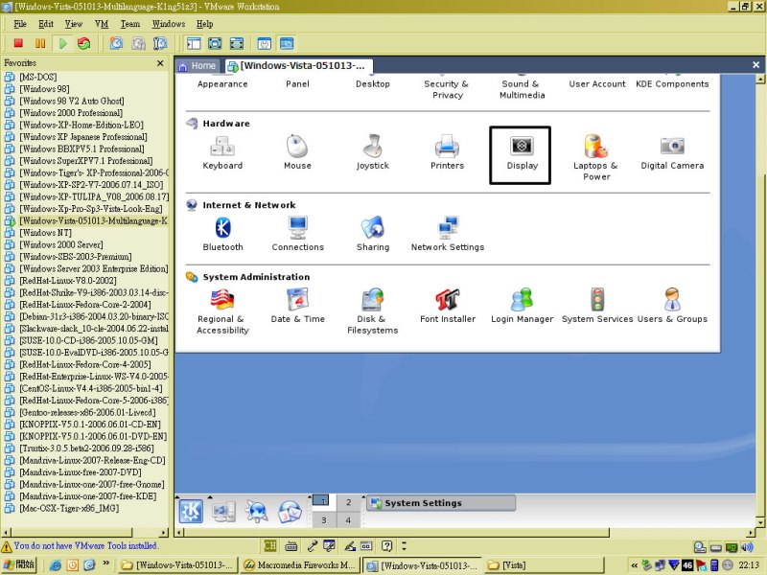The image size is (767, 575).
Task: Open Laptops & Power settings
Action: point(596,157)
